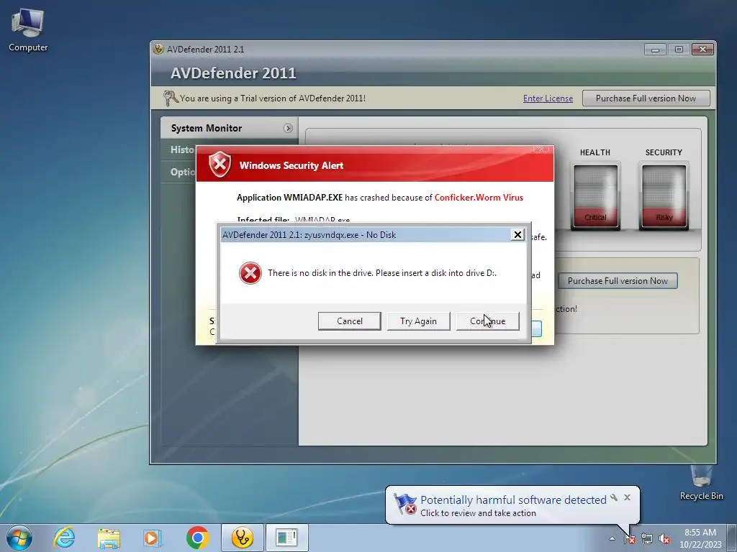The width and height of the screenshot is (737, 552).
Task: Click the Show desktop strip at taskbar end
Action: 733,538
